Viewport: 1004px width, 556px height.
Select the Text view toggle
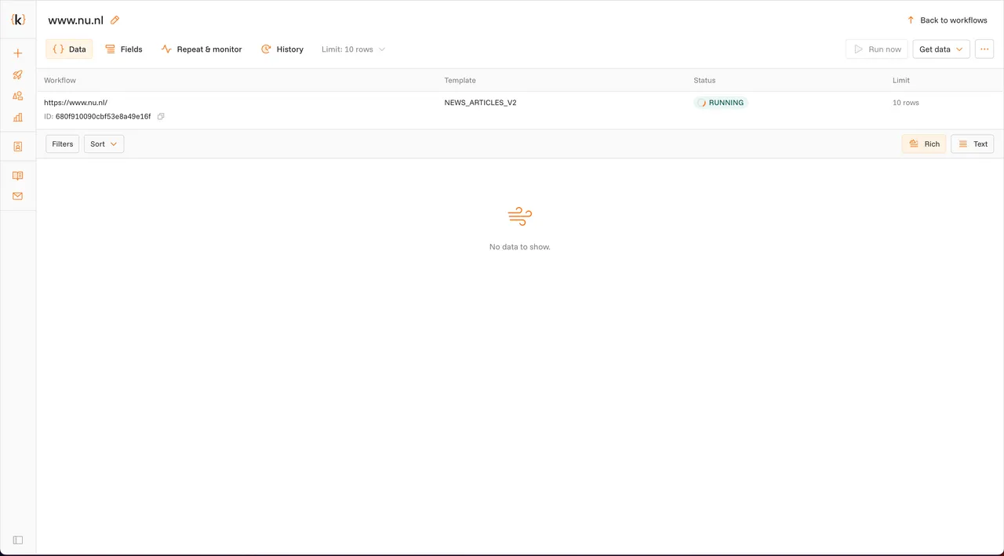pos(973,144)
